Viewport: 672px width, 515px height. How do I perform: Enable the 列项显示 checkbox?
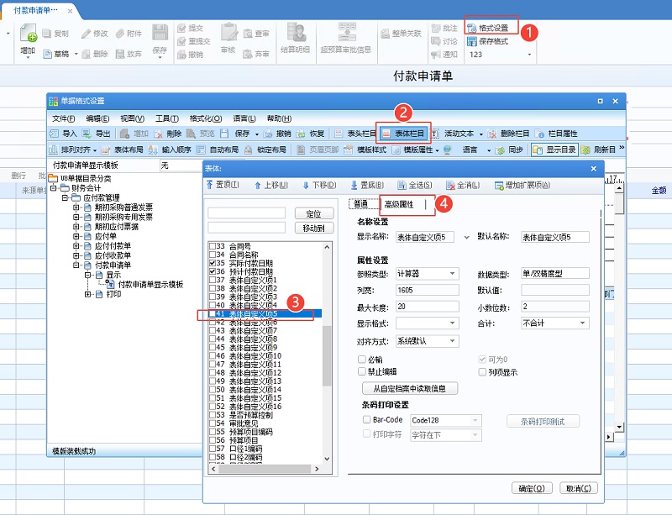482,372
